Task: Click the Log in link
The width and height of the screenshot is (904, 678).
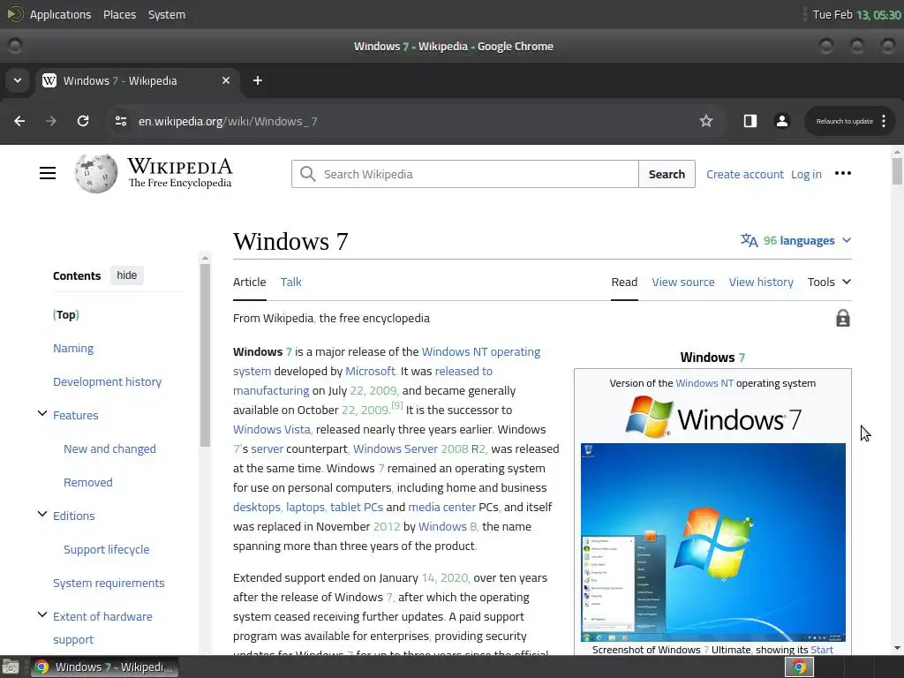Action: [806, 174]
